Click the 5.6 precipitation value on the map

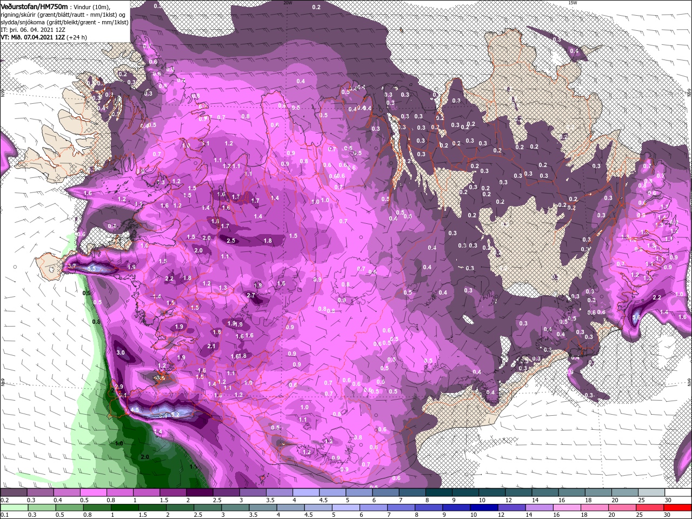[636, 317]
